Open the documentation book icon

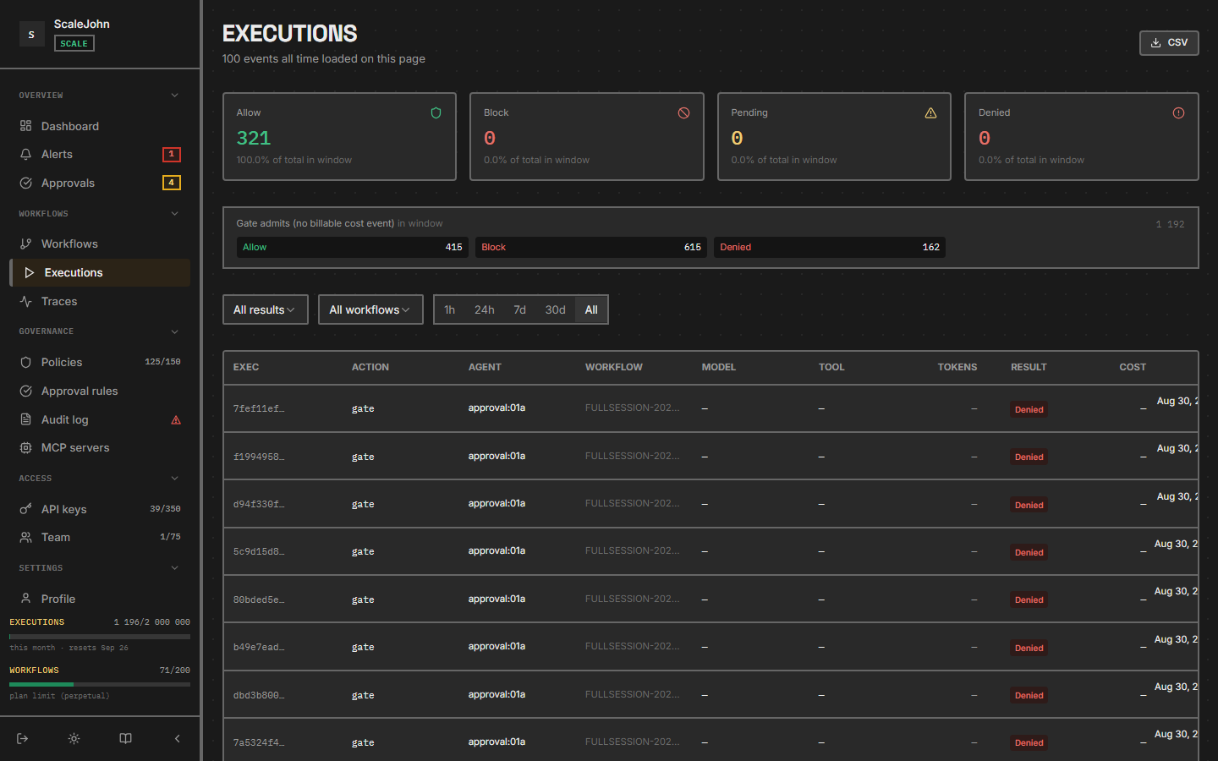(x=125, y=738)
